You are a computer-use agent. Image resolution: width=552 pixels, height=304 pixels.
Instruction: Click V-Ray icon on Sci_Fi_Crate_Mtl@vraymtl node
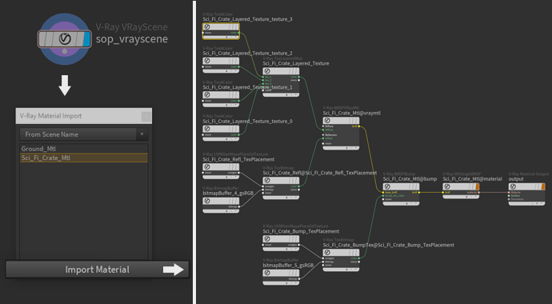click(327, 121)
